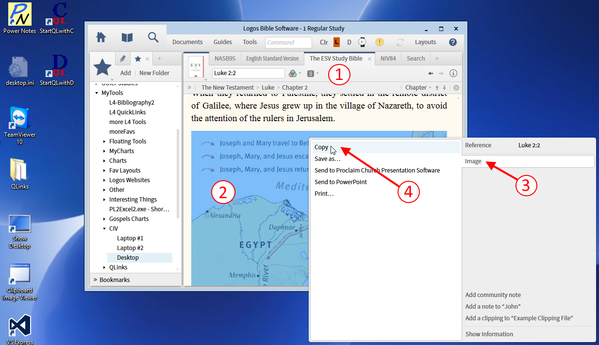Click the watch play shortcut icon
Image resolution: width=599 pixels, height=345 pixels.
(x=362, y=42)
